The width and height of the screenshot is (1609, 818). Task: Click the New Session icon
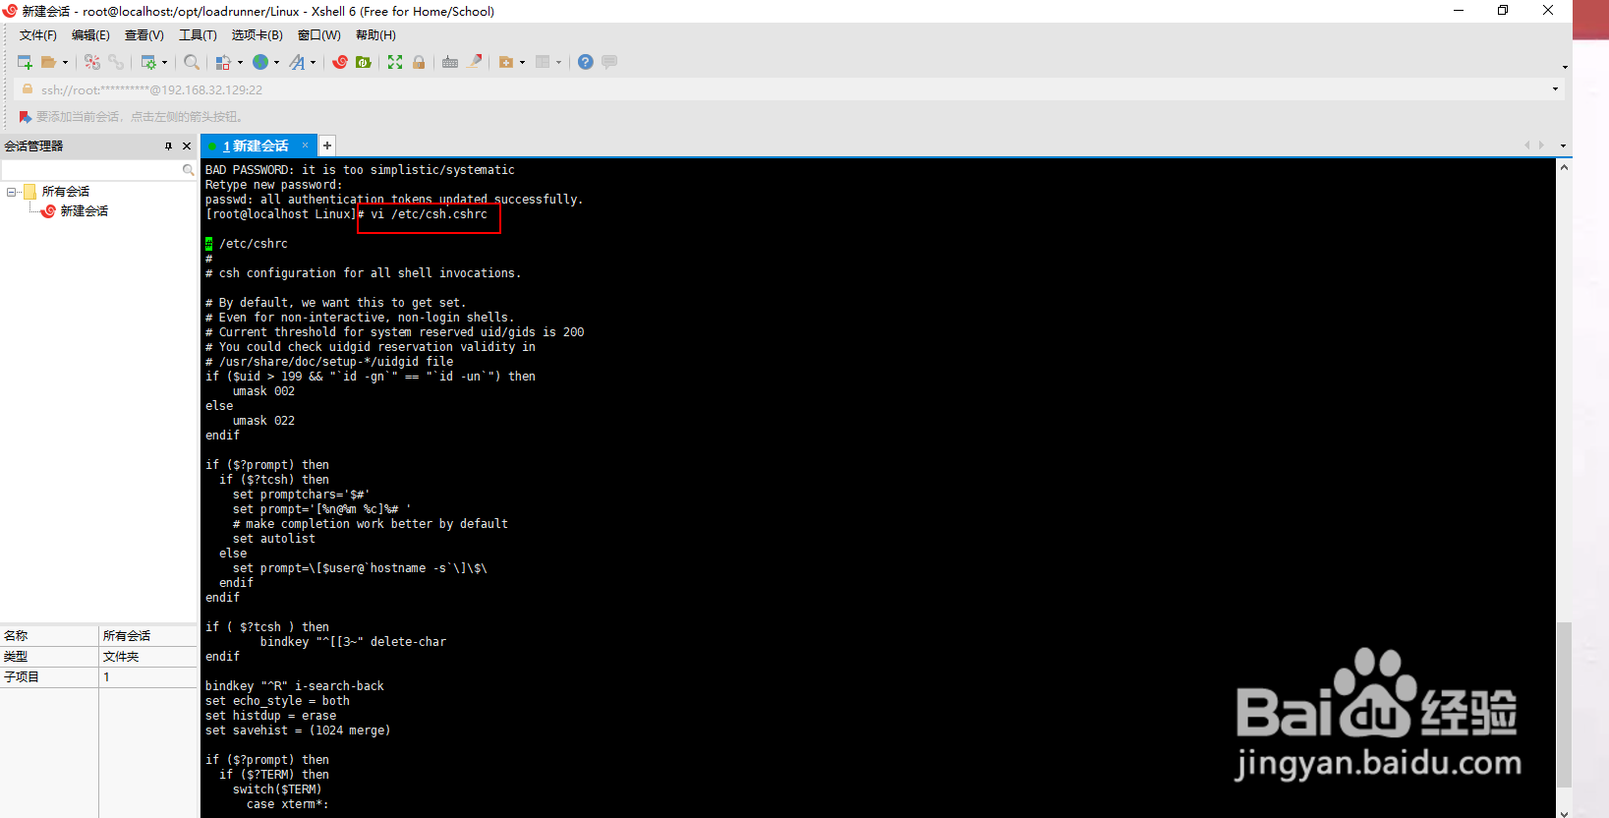tap(26, 62)
